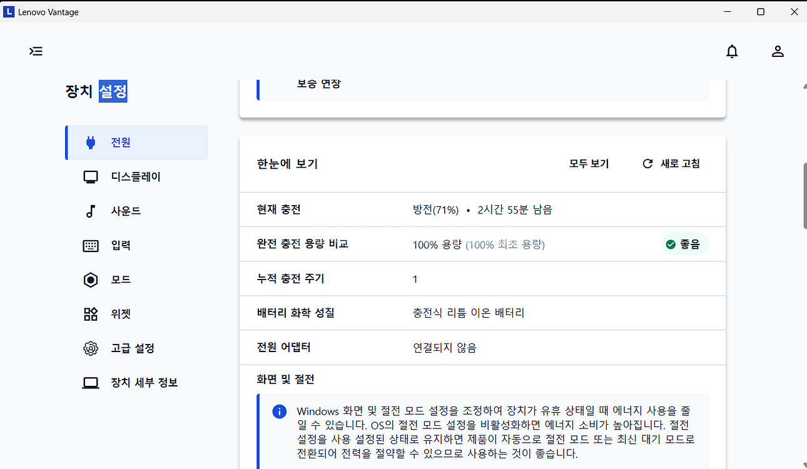
Task: Open the notification bell icon
Action: coord(732,51)
